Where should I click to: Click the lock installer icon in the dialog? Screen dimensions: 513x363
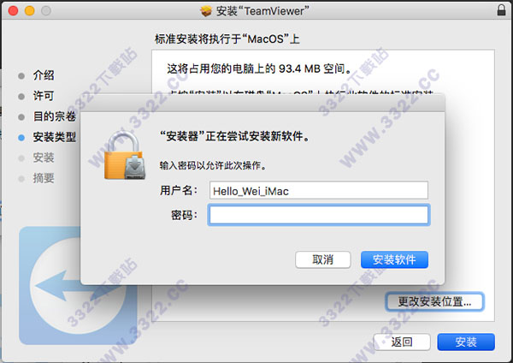[124, 155]
